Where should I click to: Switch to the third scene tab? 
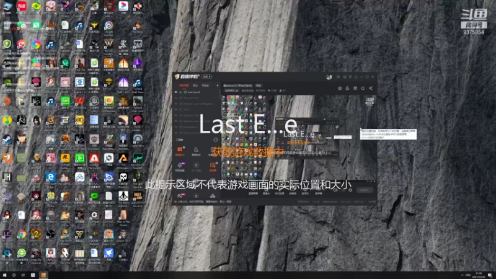[x=205, y=86]
